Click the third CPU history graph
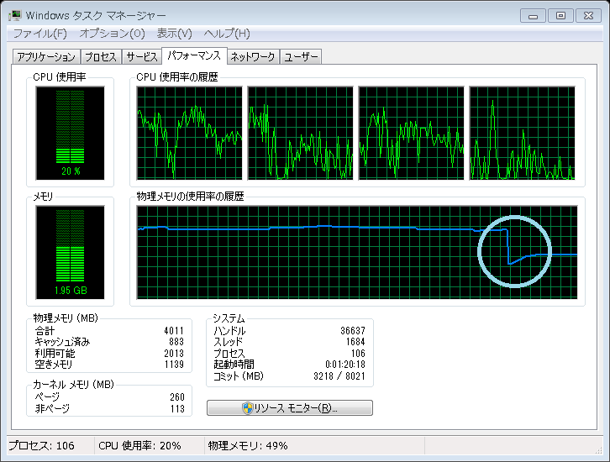The height and width of the screenshot is (462, 610). (x=411, y=133)
